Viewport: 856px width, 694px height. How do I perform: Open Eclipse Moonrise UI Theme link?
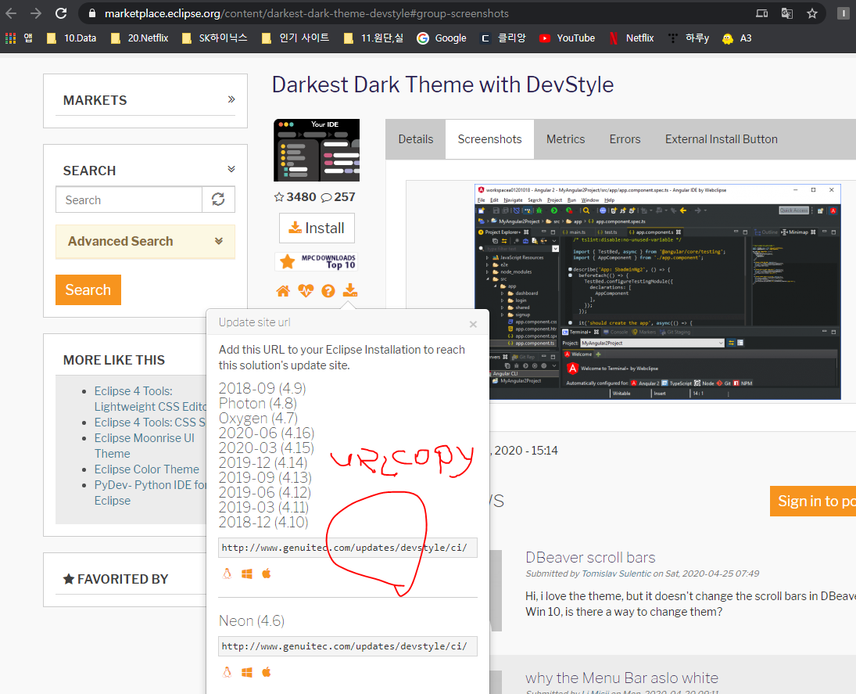144,446
